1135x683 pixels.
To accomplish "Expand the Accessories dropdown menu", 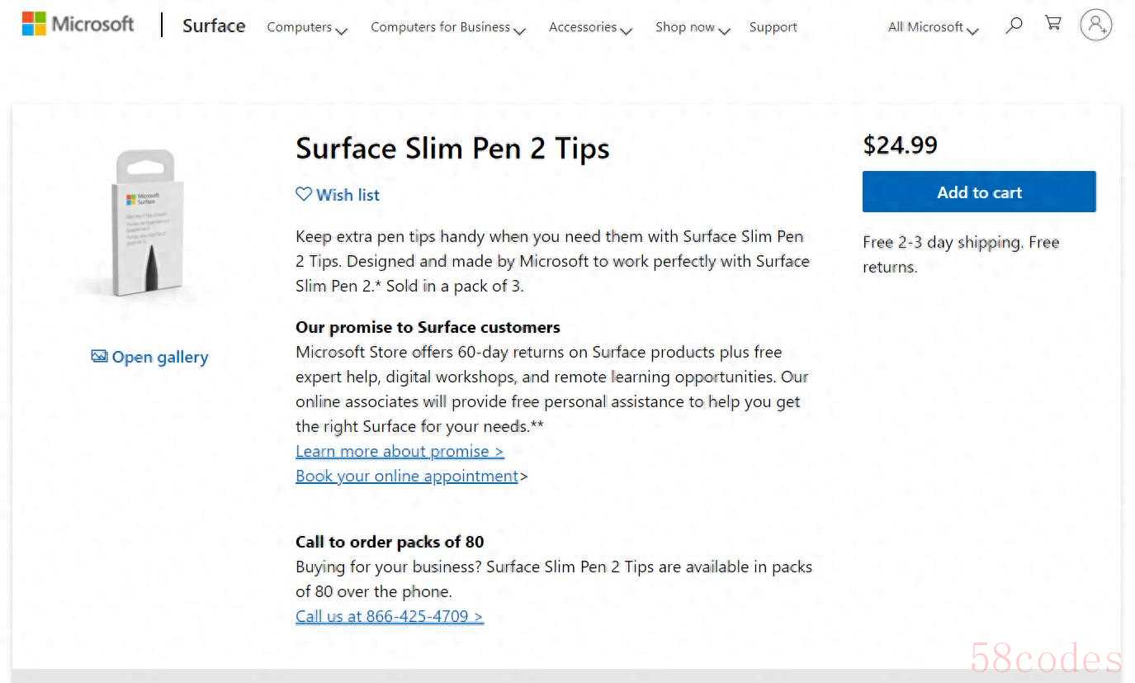I will 590,27.
